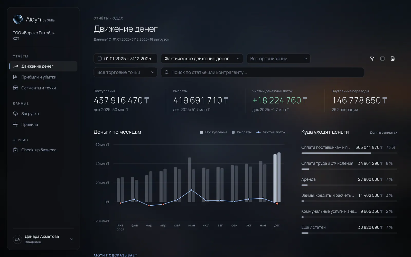411x257 pixels.
Task: Toggle Выплаты series in chart legend
Action: click(x=241, y=132)
